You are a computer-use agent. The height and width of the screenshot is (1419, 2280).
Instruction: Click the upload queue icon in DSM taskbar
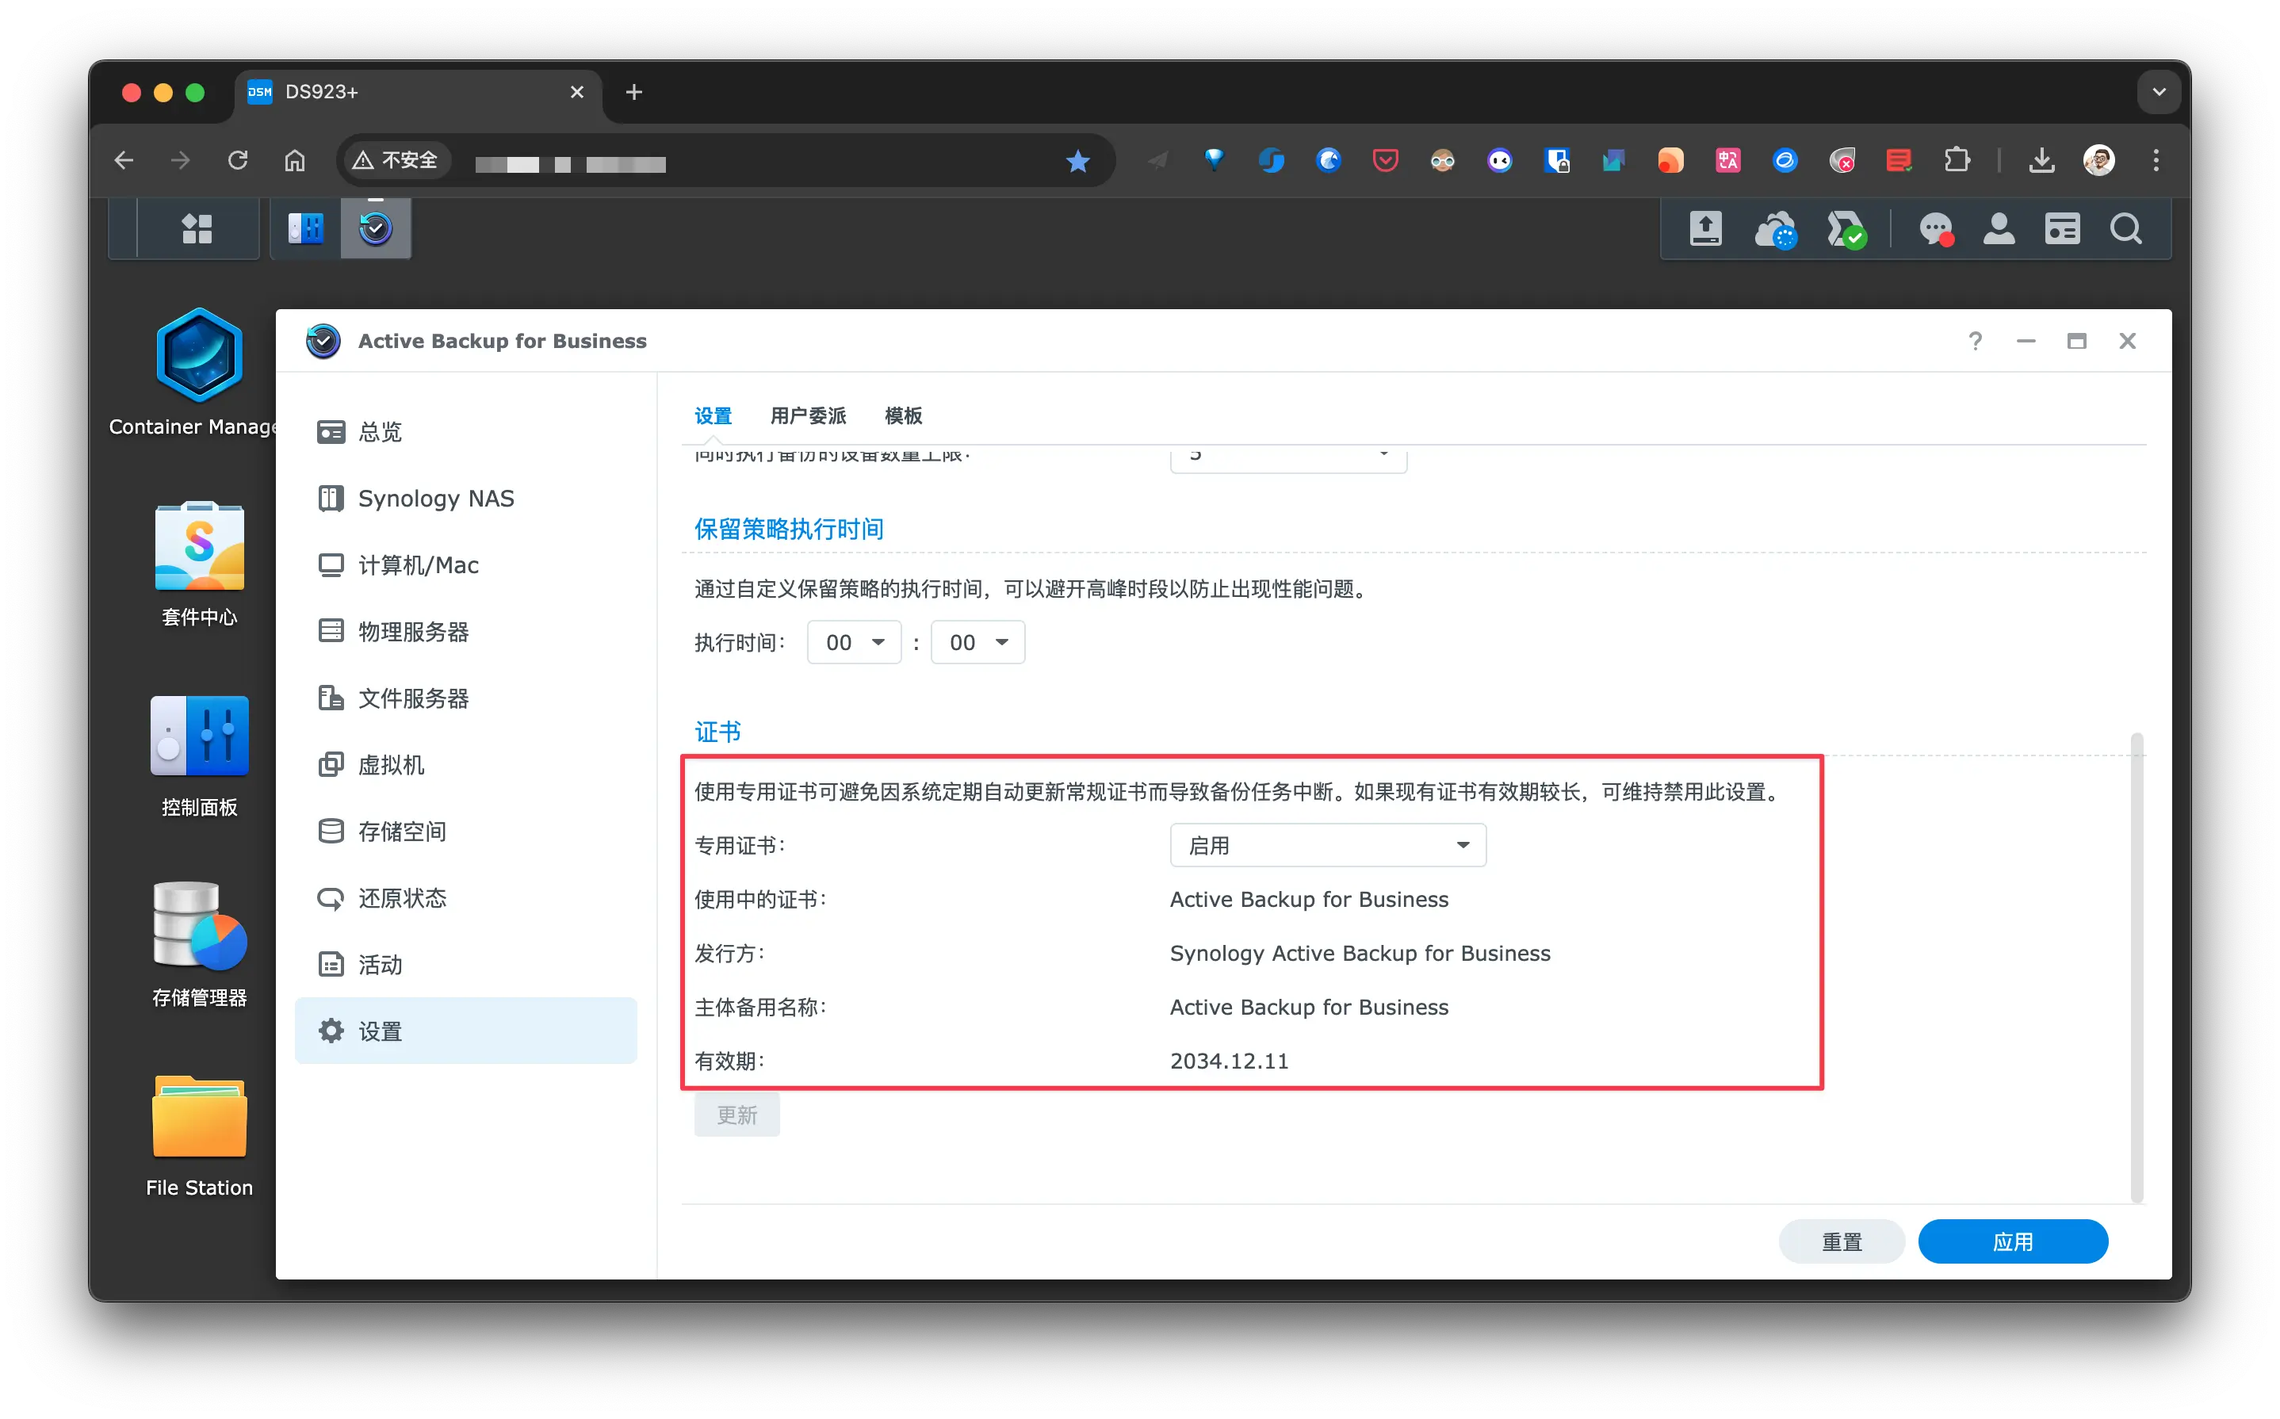click(x=1704, y=228)
